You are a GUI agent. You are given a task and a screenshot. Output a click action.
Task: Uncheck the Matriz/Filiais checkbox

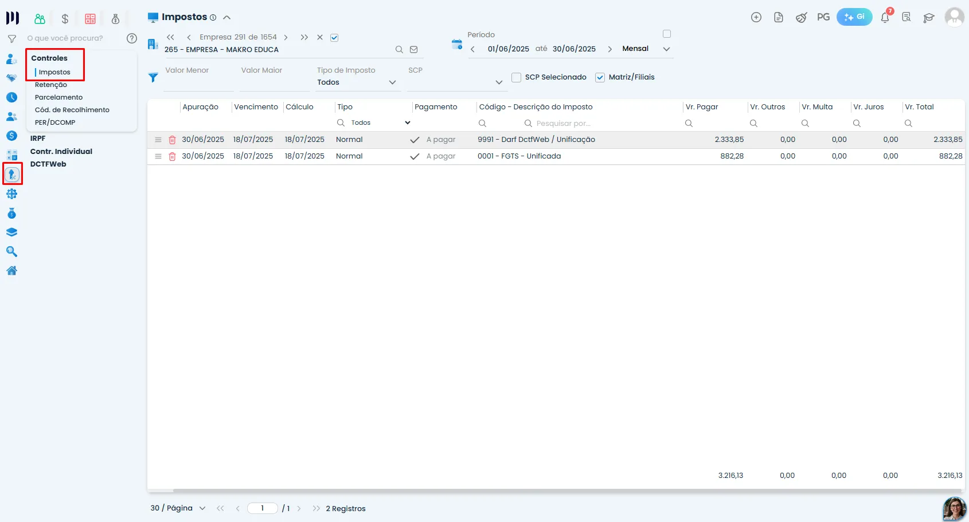tap(600, 77)
